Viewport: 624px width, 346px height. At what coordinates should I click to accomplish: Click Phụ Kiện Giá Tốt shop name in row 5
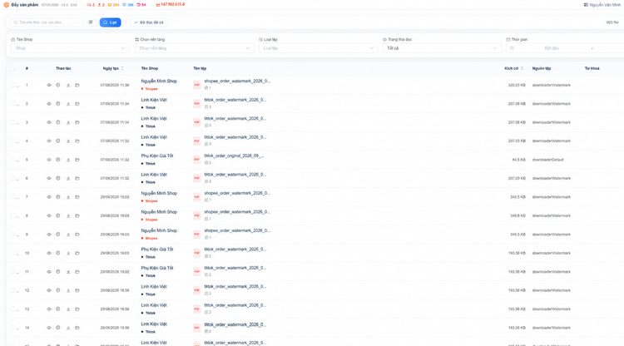[x=157, y=156]
